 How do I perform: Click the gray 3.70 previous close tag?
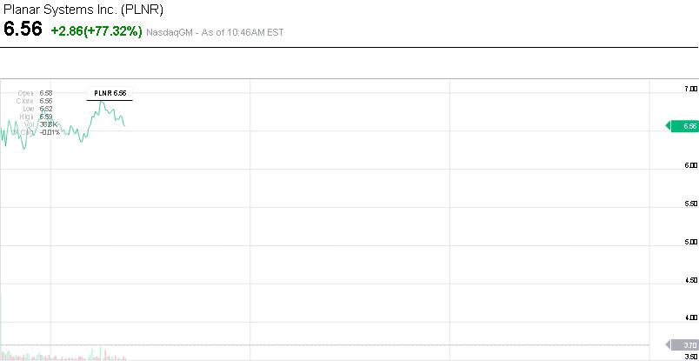click(x=683, y=345)
